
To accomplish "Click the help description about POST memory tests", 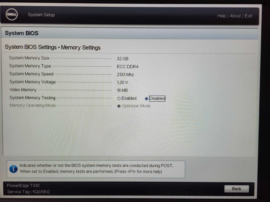I will pyautogui.click(x=97, y=169).
